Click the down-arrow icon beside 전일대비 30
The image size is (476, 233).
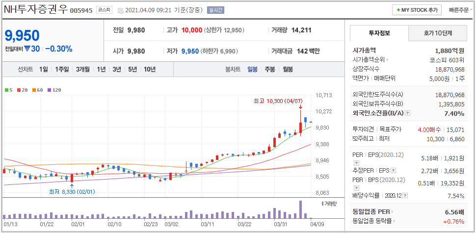26,49
